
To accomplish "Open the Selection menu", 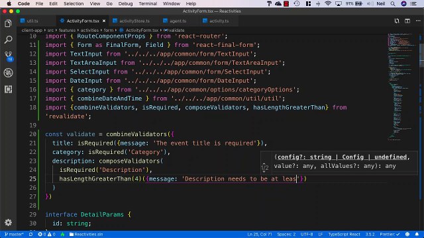I will (74, 3).
